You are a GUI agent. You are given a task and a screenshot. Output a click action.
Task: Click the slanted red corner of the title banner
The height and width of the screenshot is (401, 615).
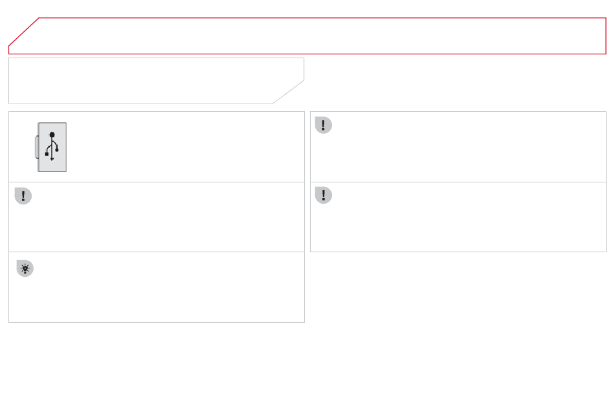[23, 32]
